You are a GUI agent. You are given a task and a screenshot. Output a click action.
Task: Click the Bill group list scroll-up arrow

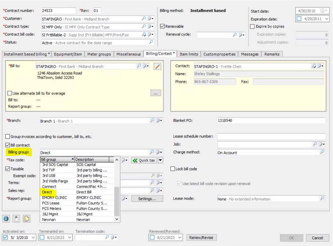[x=116, y=160]
